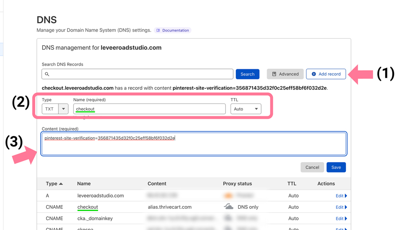The image size is (399, 230).
Task: Click the magnifier icon in search field
Action: click(x=47, y=74)
